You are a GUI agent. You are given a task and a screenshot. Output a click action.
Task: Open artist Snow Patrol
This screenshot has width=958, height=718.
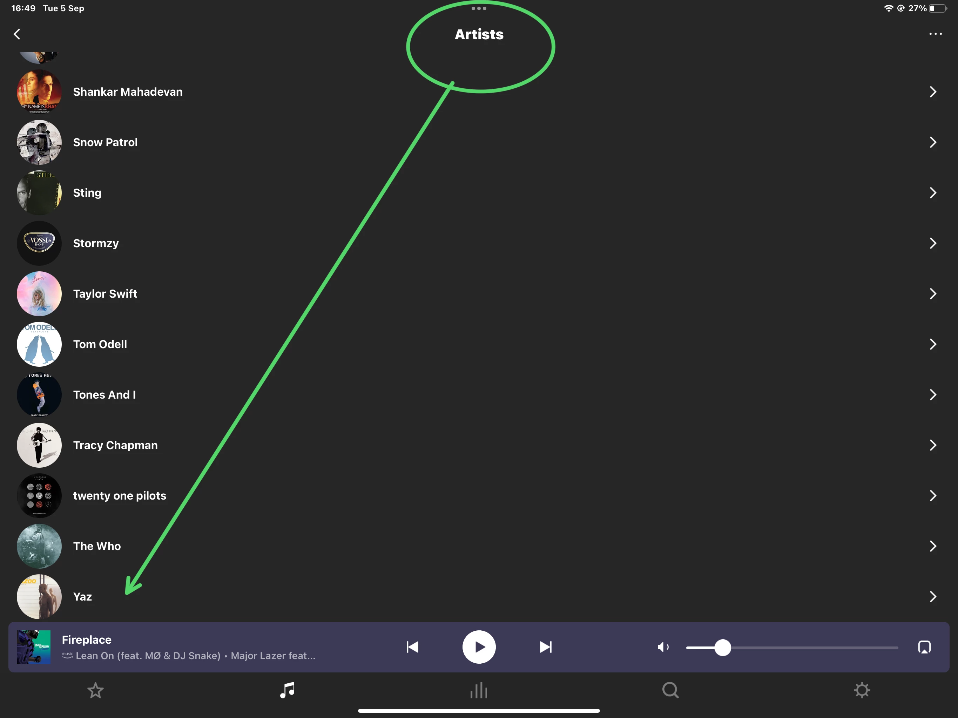tap(105, 142)
